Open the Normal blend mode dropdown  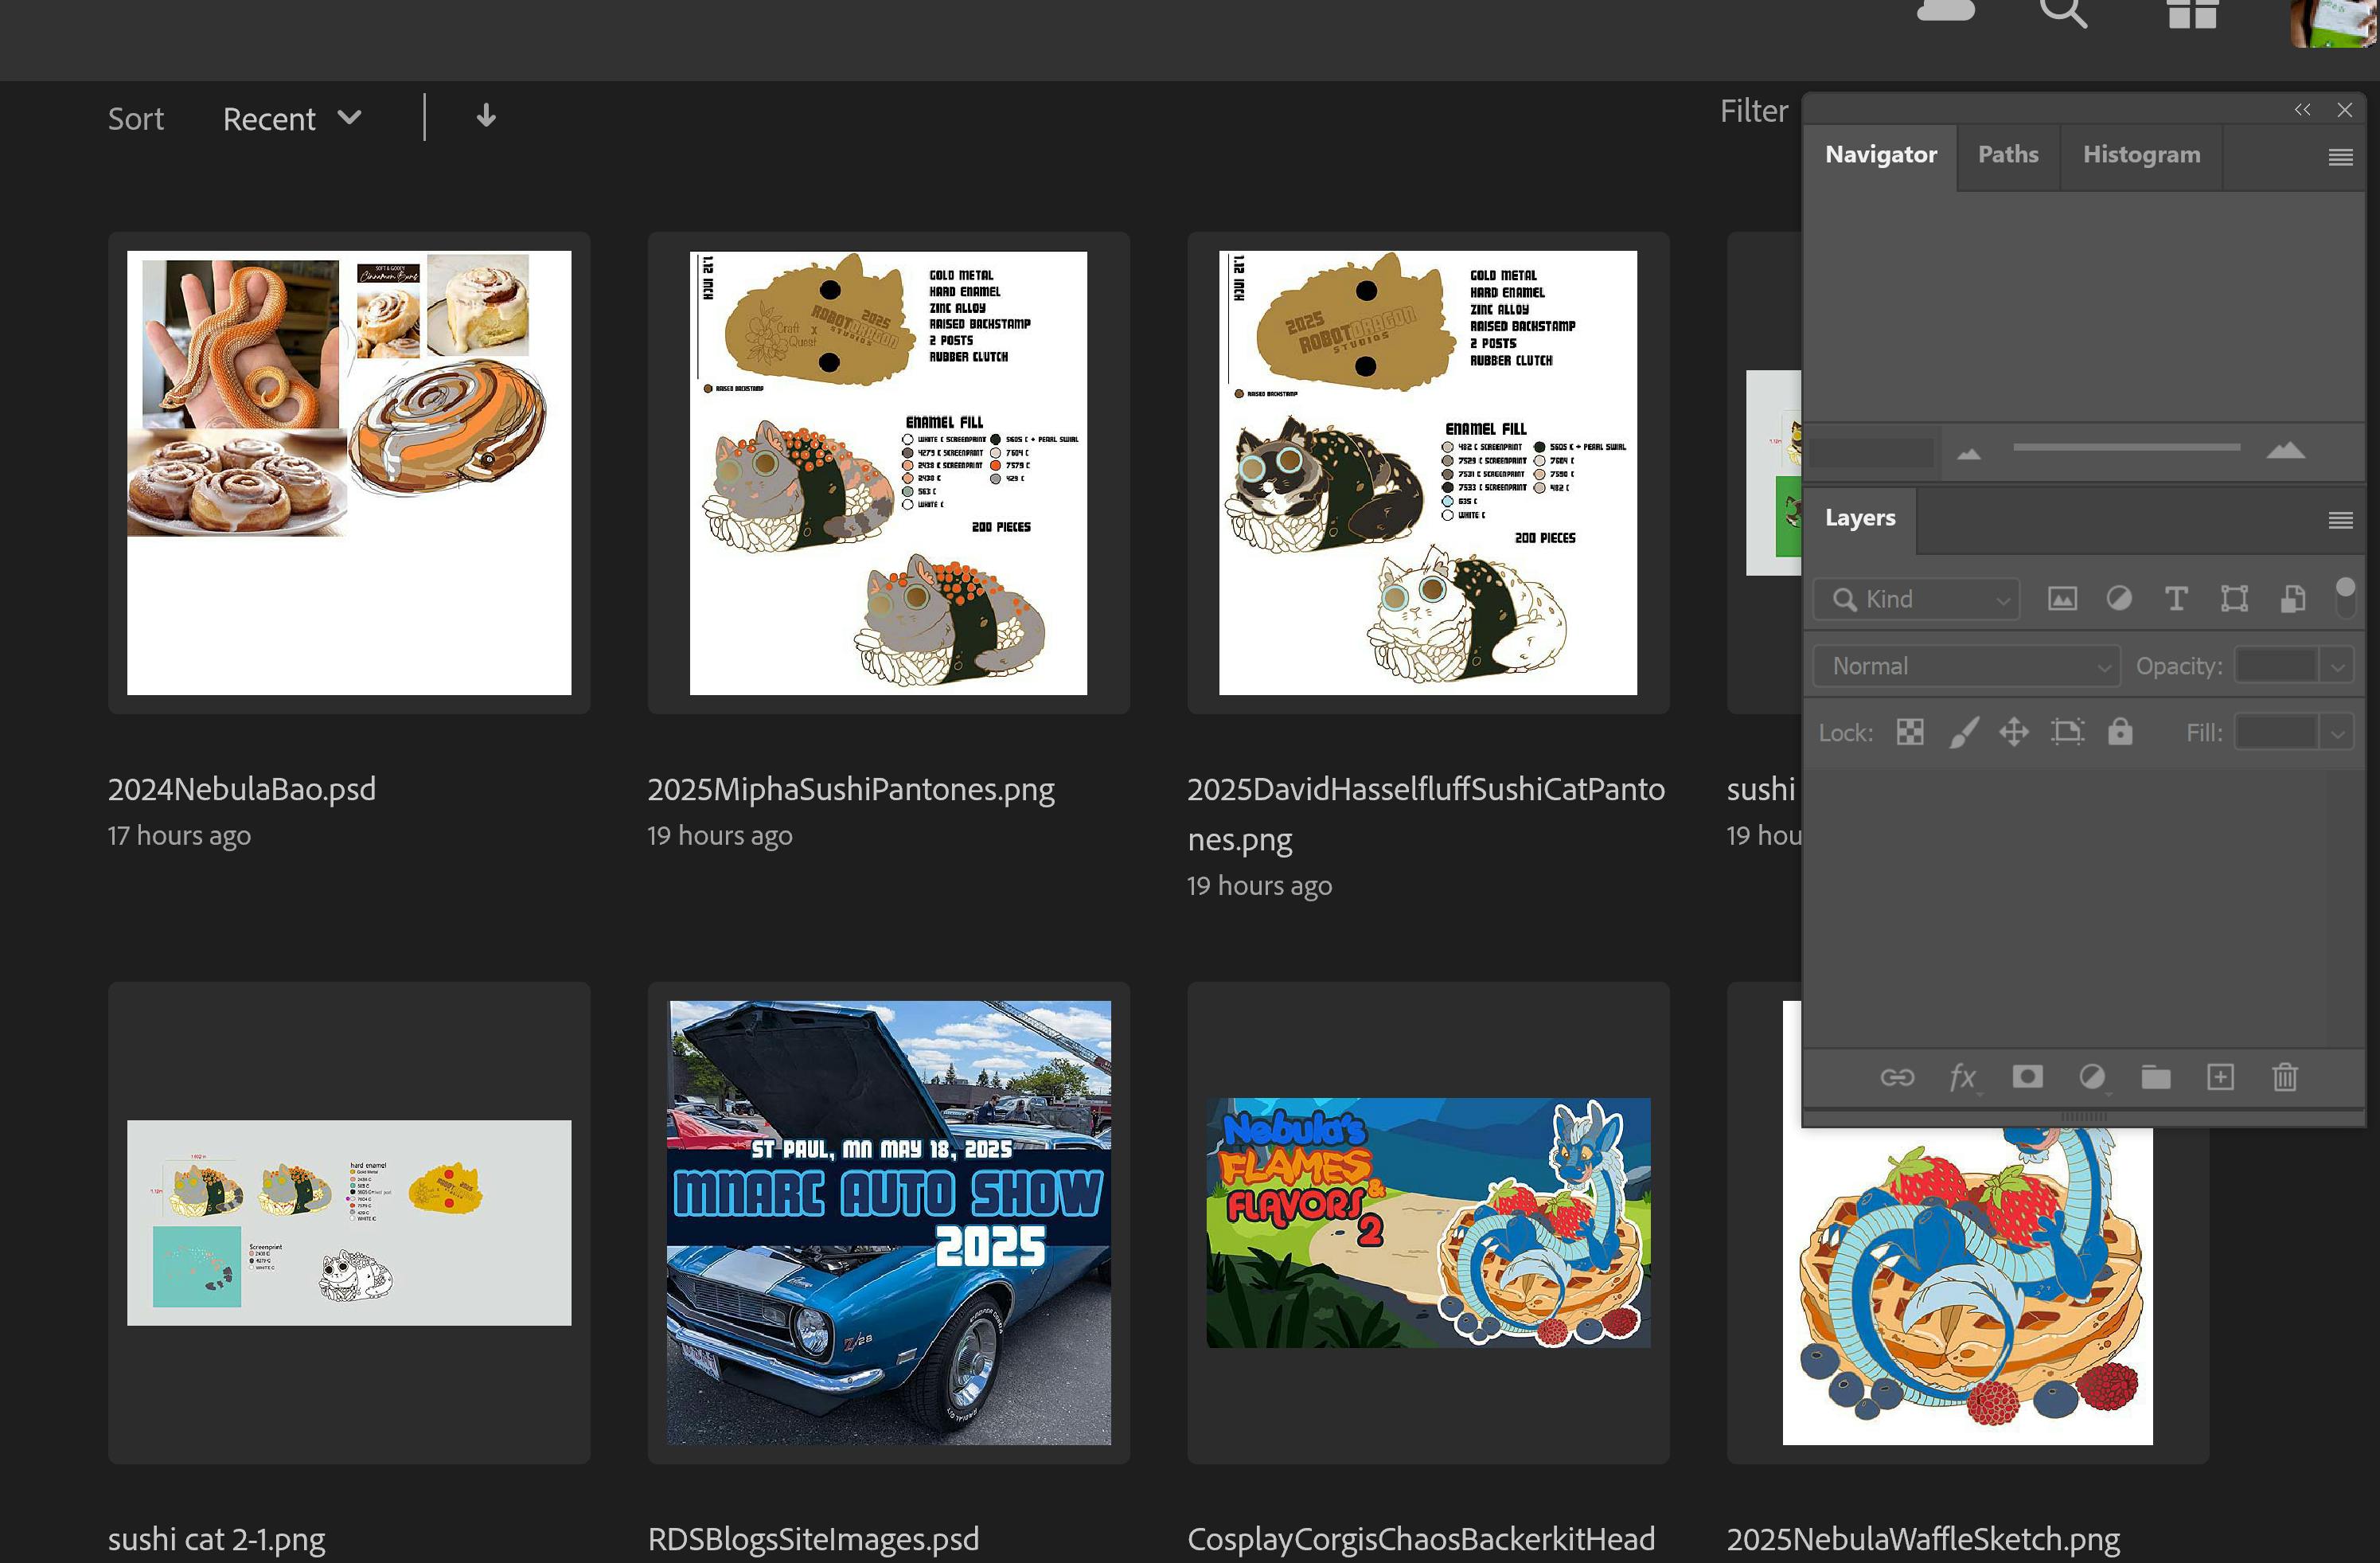[1966, 666]
